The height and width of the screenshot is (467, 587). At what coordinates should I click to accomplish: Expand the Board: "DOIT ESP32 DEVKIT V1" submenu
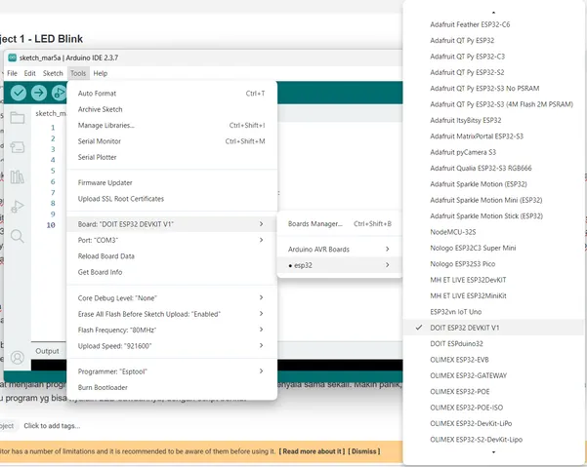pyautogui.click(x=172, y=224)
